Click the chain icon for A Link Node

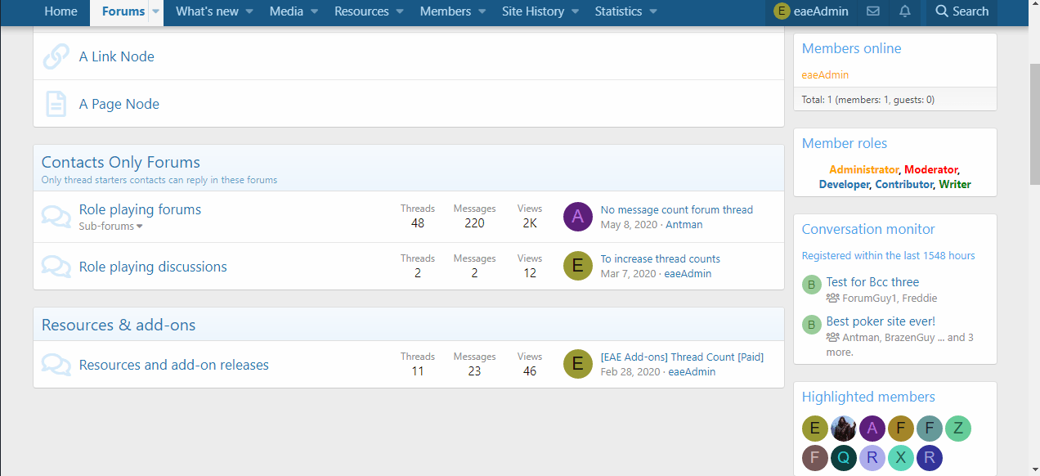(x=56, y=56)
